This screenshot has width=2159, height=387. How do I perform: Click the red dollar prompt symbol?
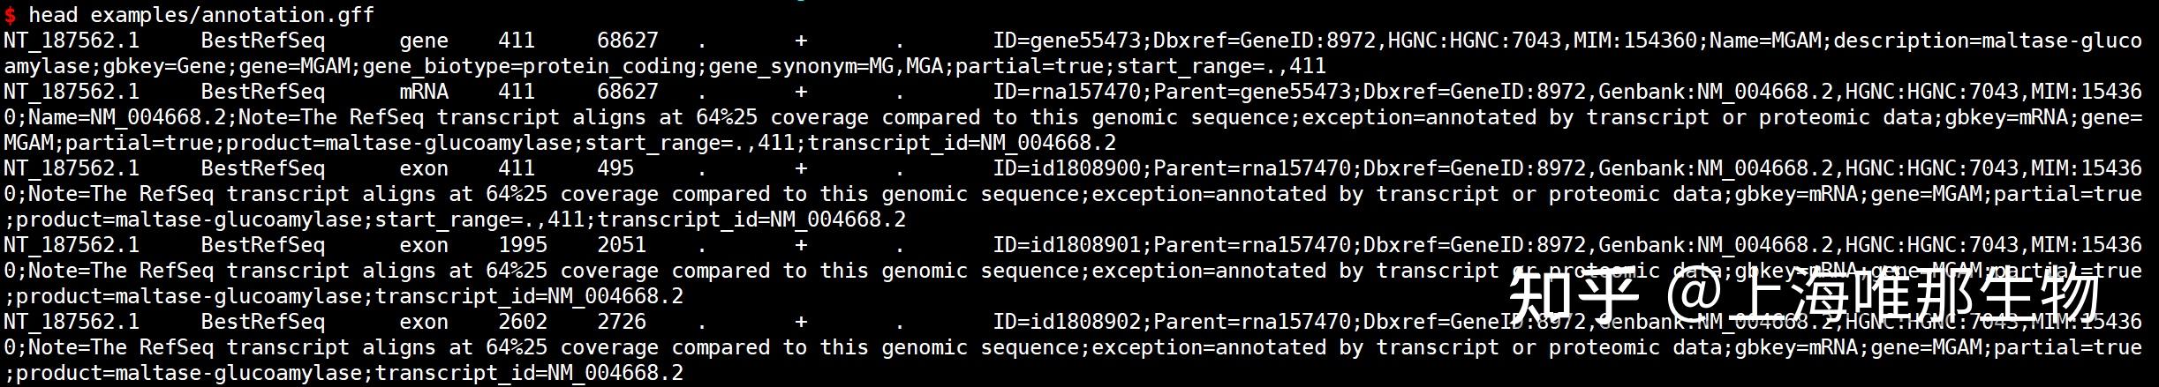[x=10, y=15]
